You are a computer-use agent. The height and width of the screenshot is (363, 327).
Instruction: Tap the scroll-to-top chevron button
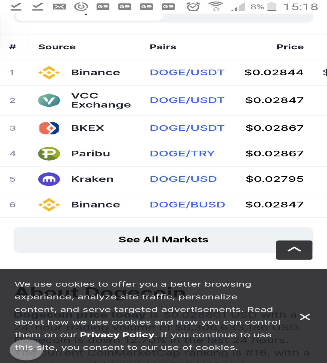[x=294, y=250]
